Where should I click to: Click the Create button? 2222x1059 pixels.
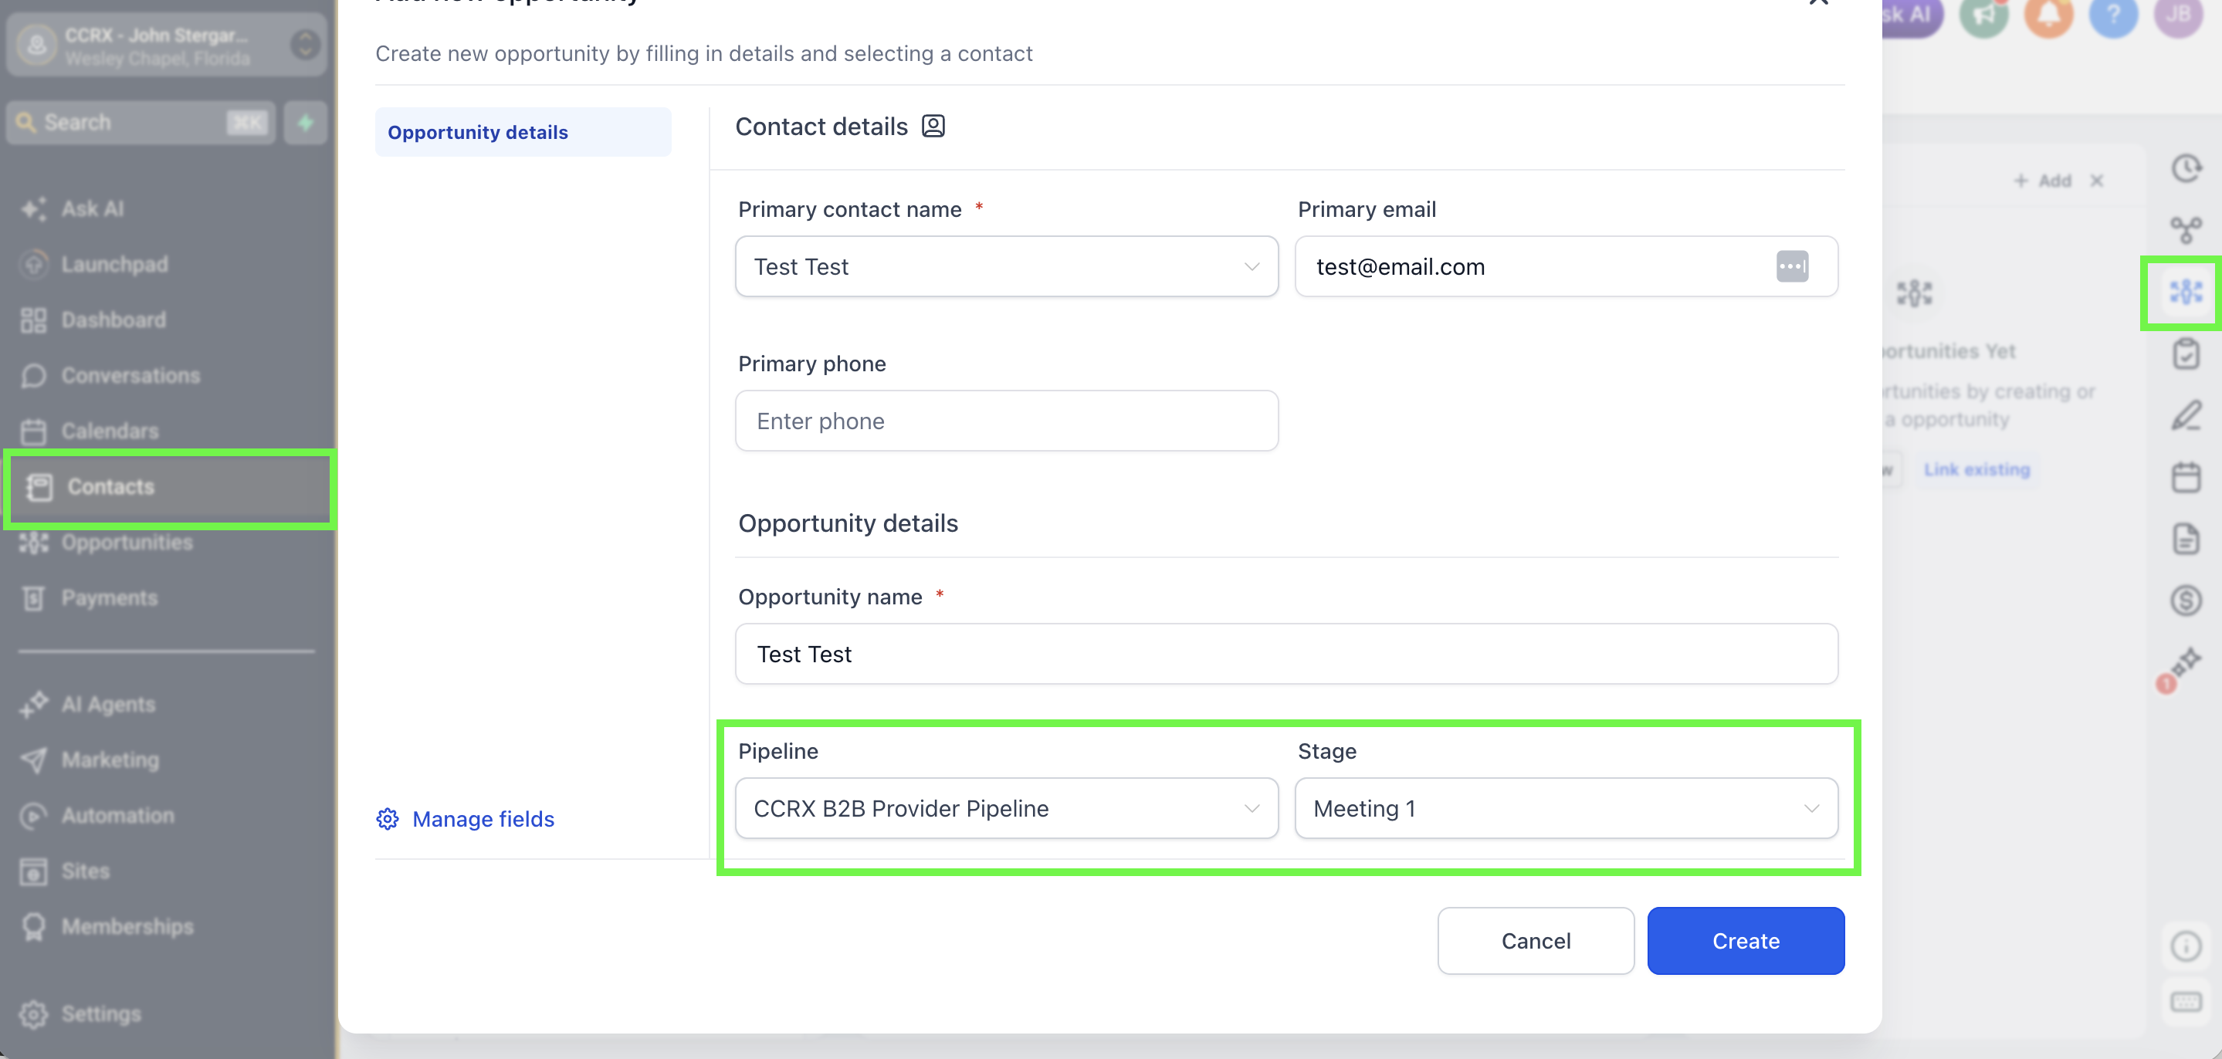tap(1745, 941)
